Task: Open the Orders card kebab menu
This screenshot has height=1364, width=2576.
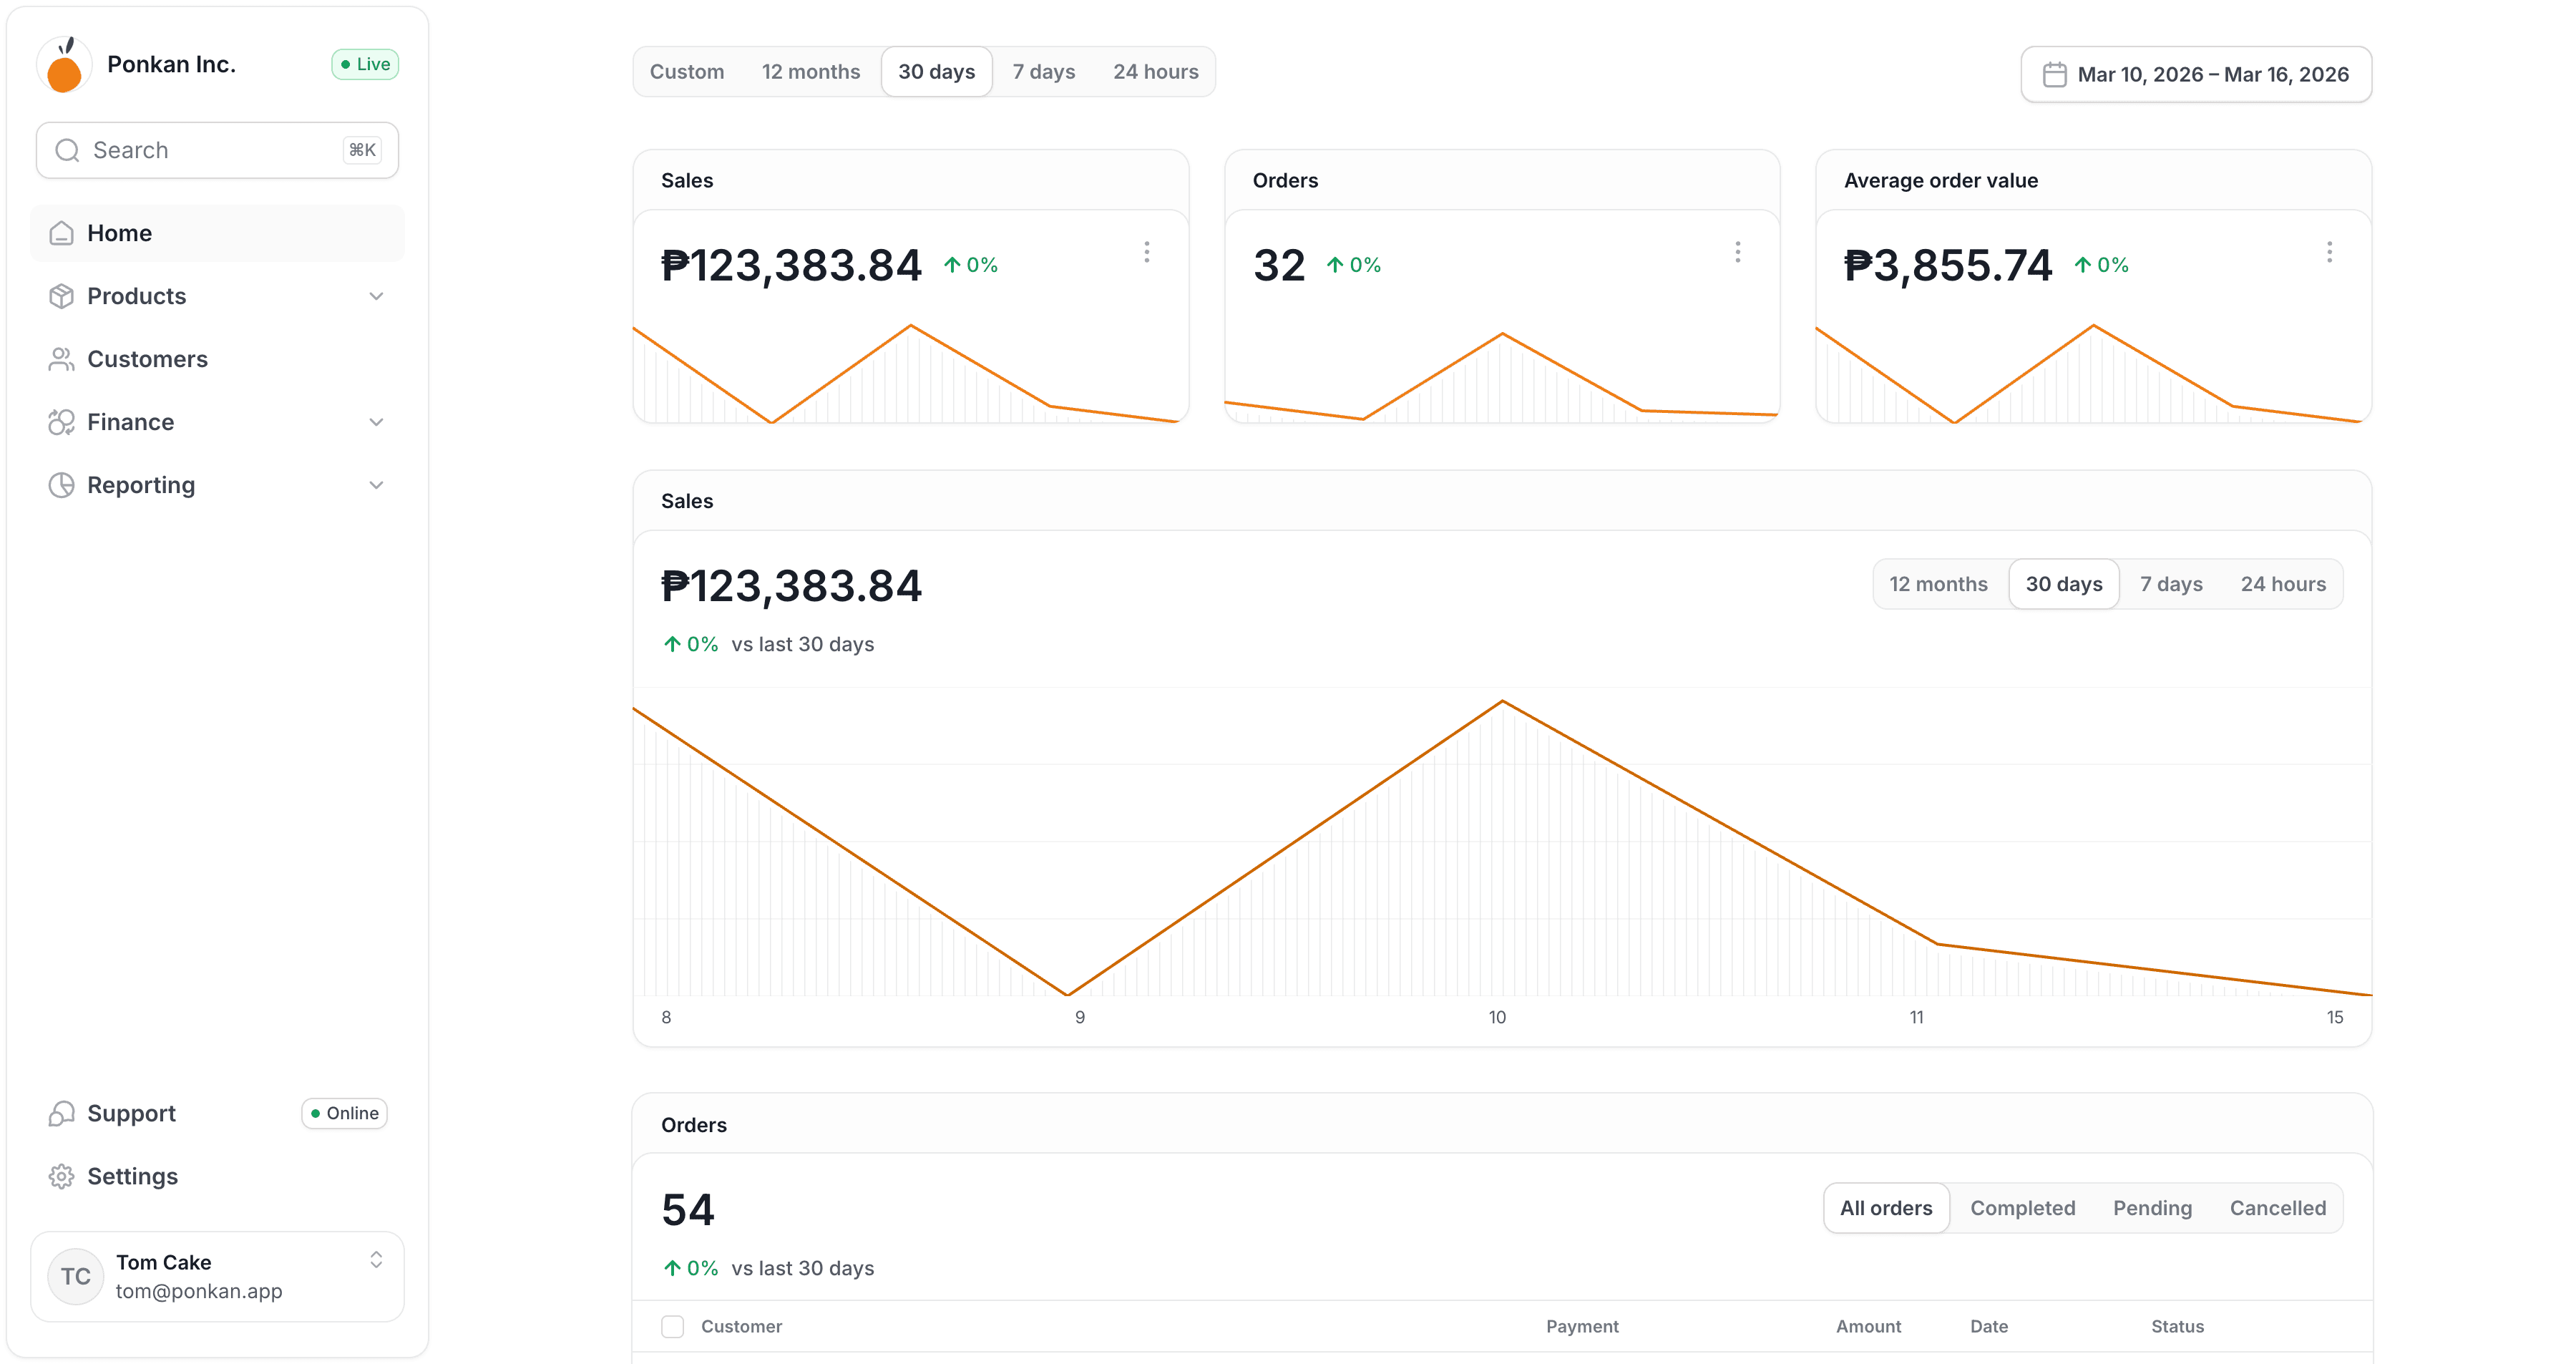Action: (x=1739, y=252)
